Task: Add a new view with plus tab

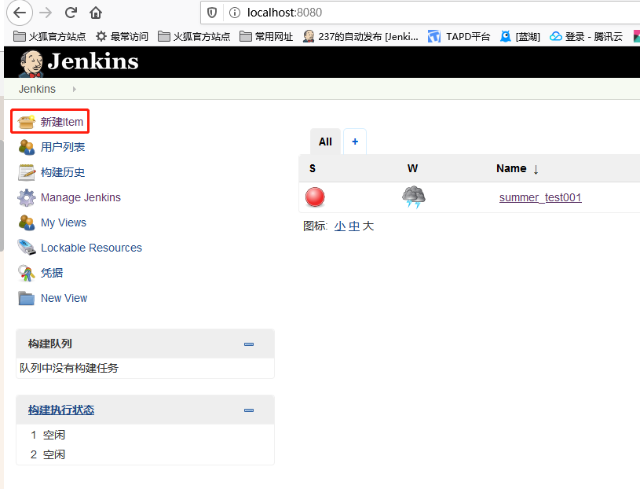Action: click(x=355, y=142)
